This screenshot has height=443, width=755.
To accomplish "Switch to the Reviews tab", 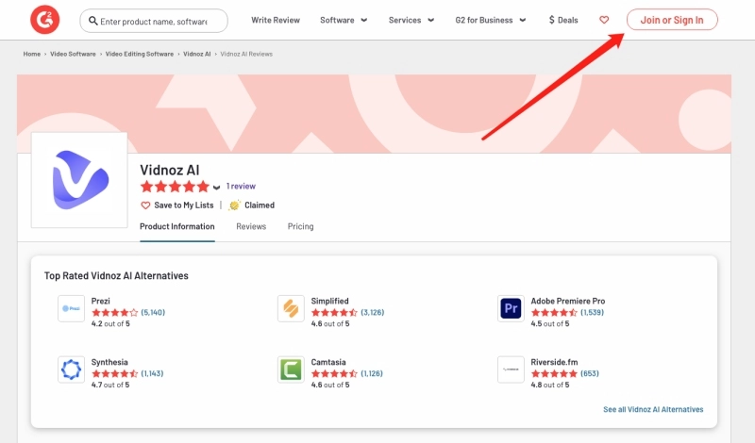I will point(251,226).
